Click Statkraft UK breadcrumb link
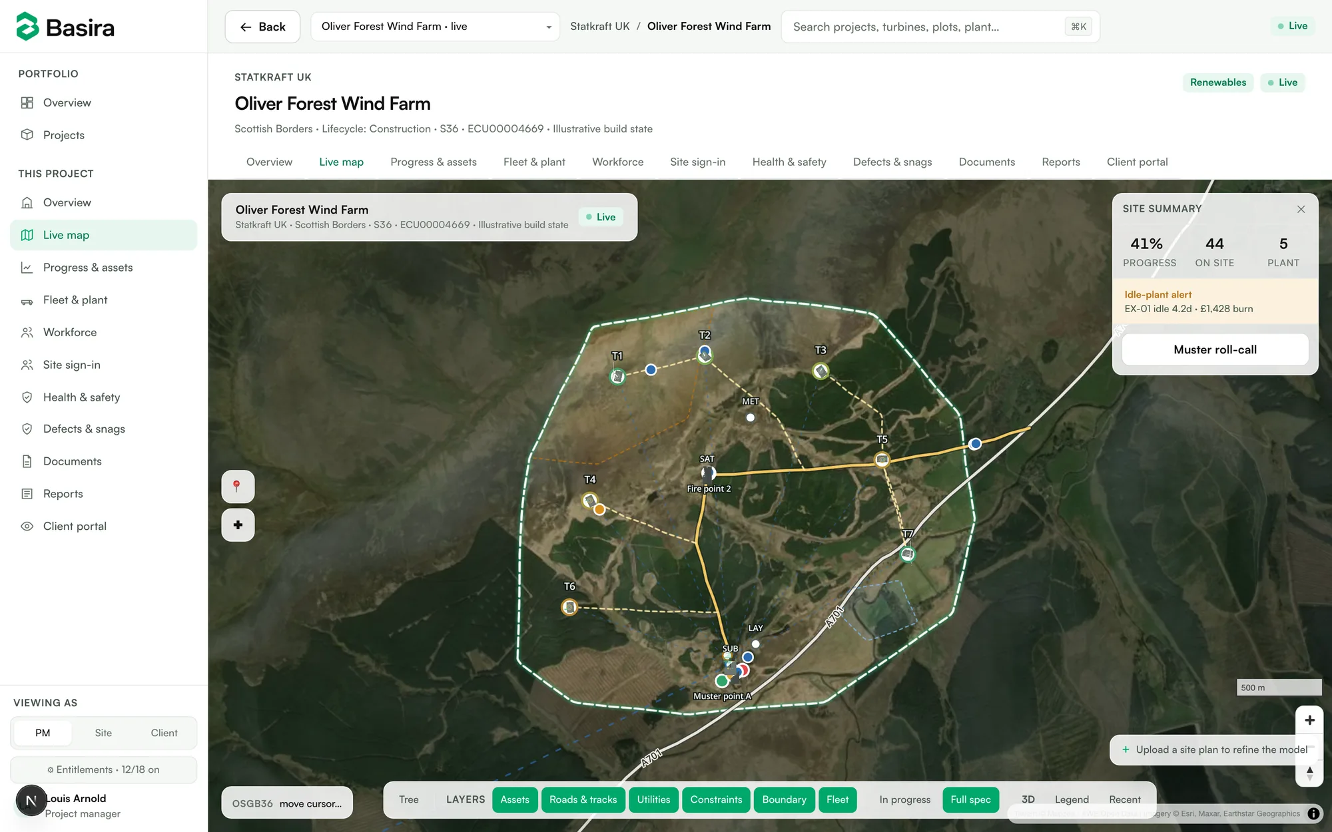1332x832 pixels. click(x=599, y=27)
